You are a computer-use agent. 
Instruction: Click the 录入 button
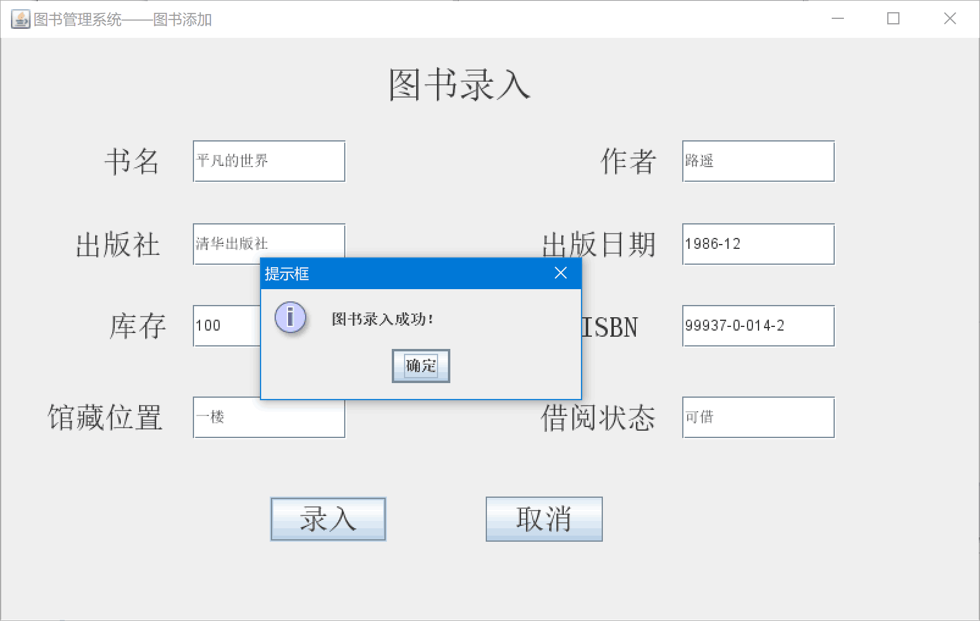coord(328,519)
